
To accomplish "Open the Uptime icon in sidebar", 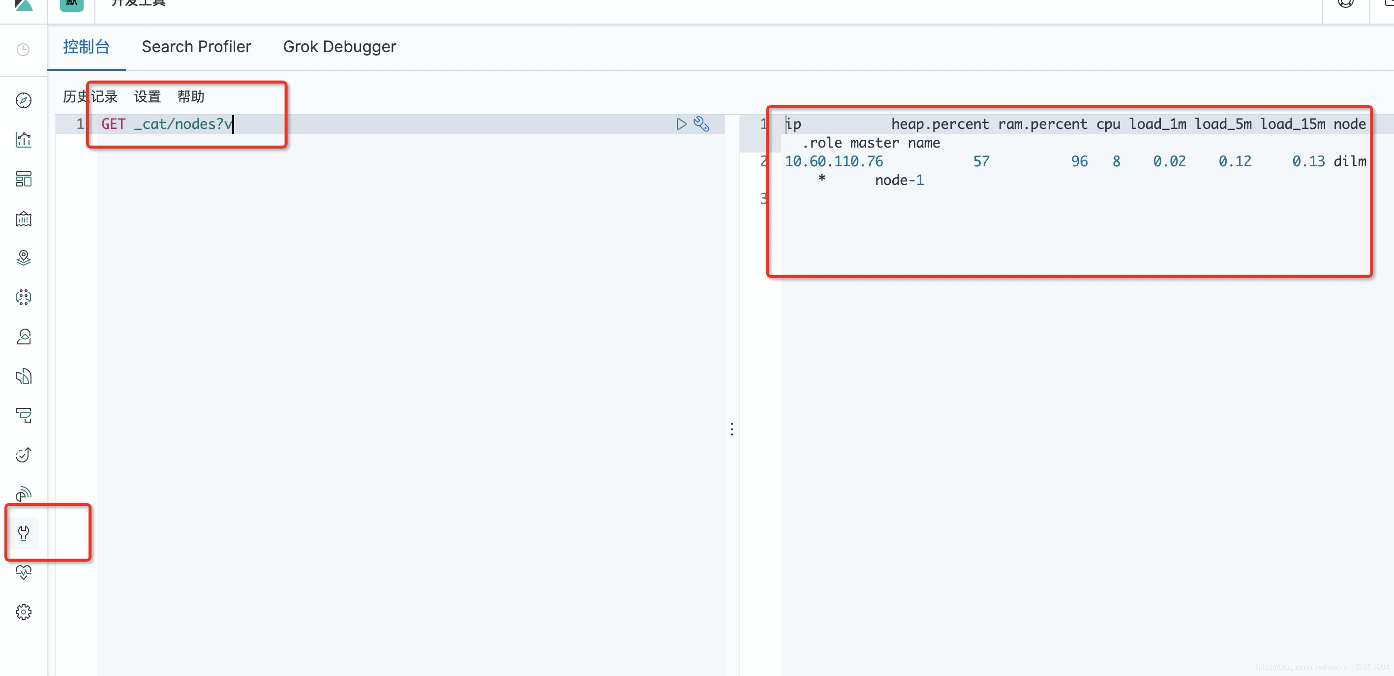I will coord(23,455).
